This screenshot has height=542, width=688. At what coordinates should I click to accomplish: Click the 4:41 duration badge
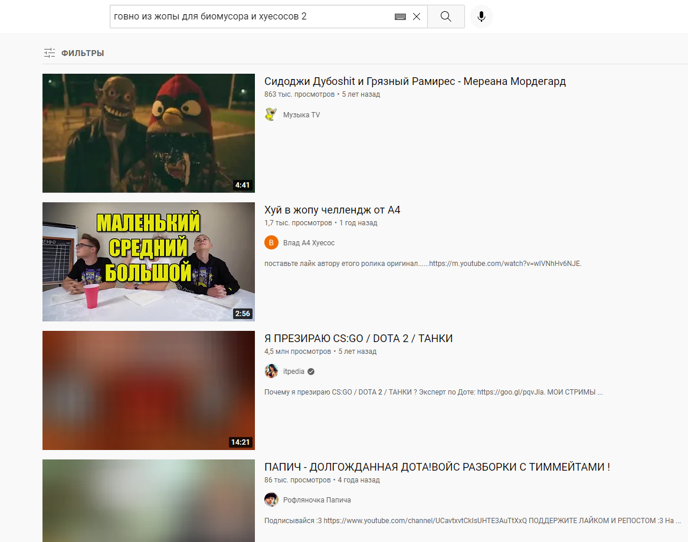242,185
